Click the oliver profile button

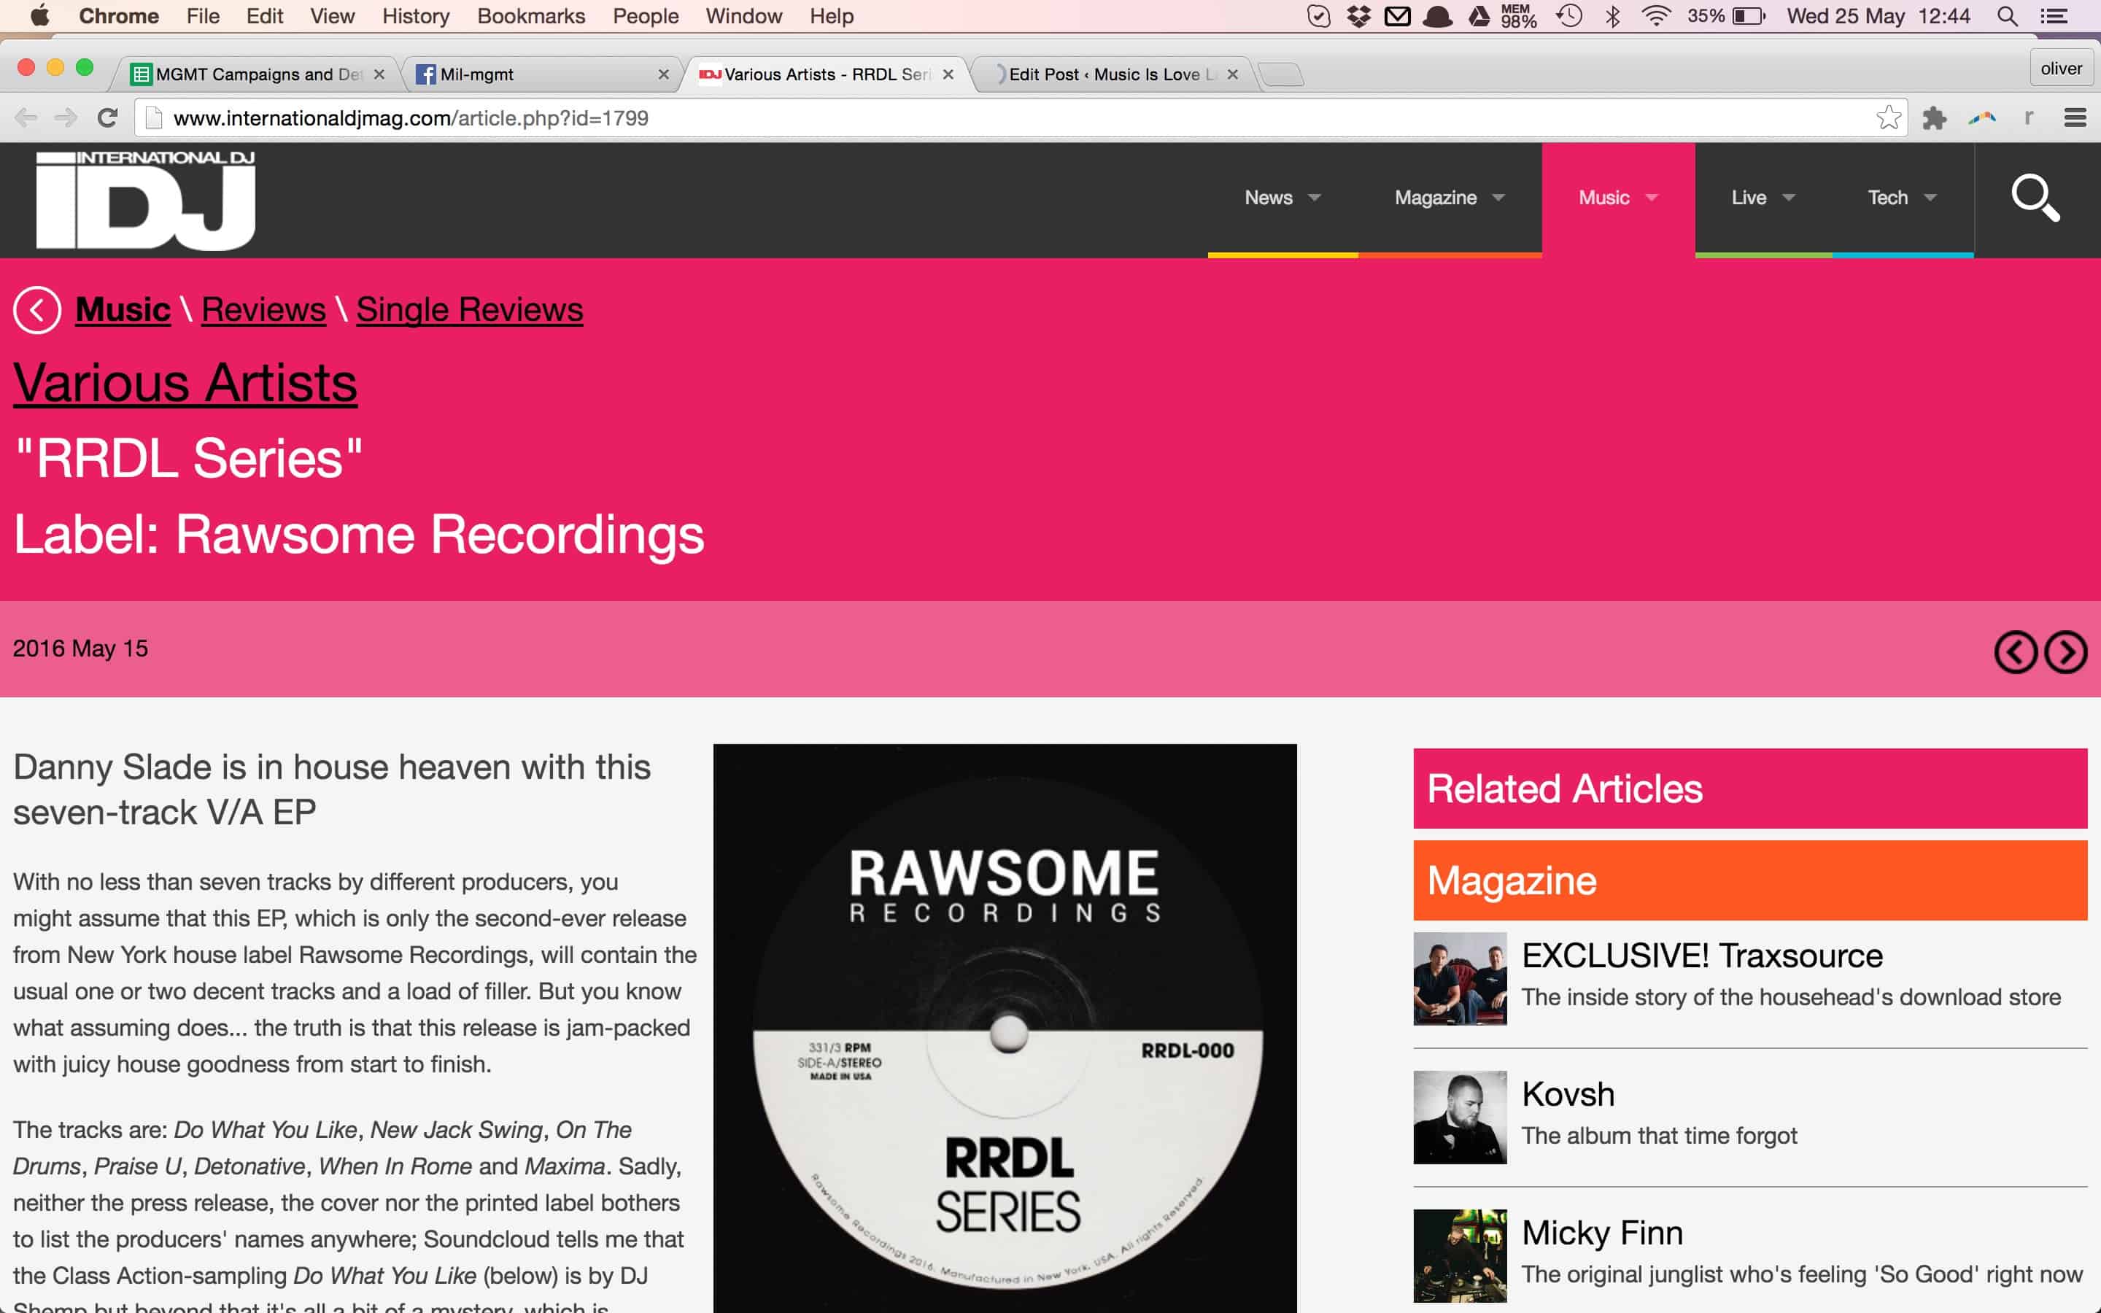click(2061, 69)
